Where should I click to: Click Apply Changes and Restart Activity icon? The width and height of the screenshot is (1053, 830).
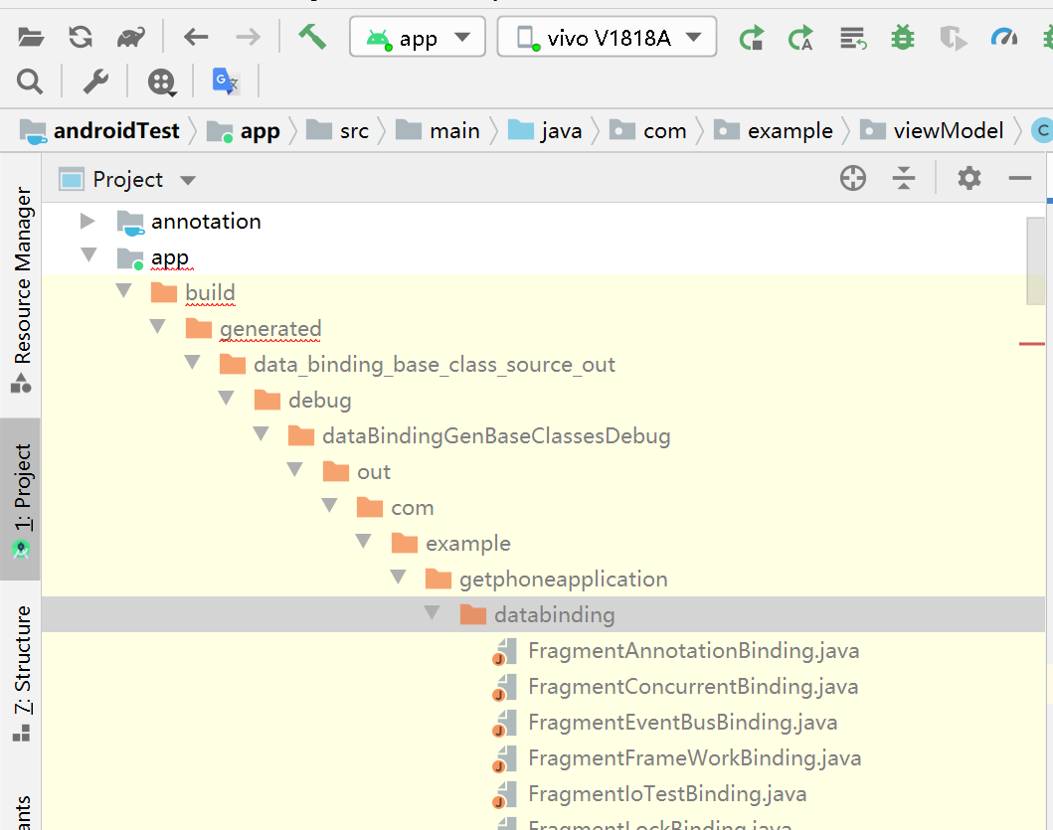pyautogui.click(x=752, y=39)
